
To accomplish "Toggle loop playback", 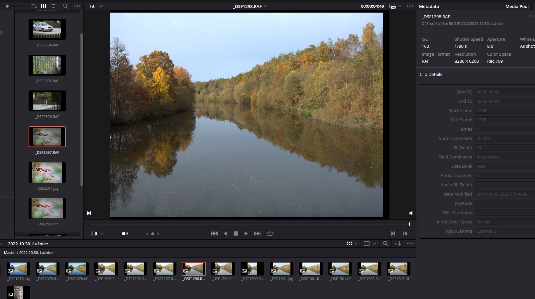I will pos(270,233).
